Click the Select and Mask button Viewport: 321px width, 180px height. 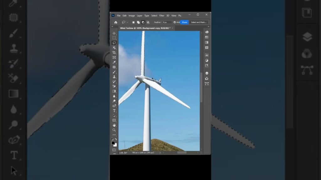[198, 22]
